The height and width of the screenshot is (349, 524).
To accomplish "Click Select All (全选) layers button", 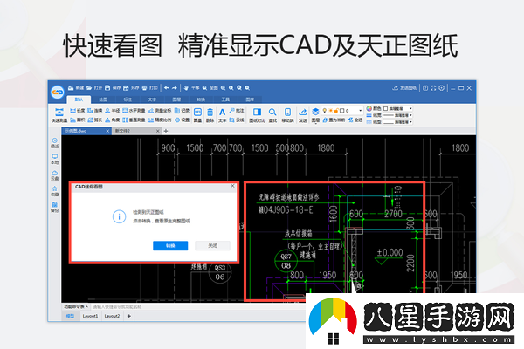I will 355,120.
